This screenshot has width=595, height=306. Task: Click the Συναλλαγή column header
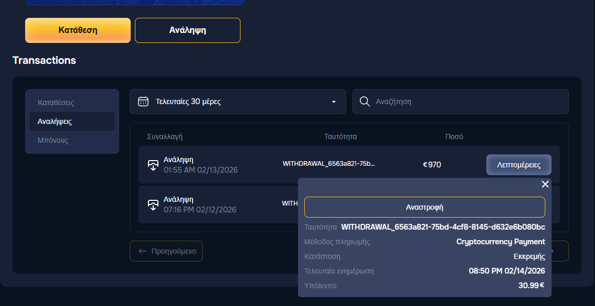[165, 137]
